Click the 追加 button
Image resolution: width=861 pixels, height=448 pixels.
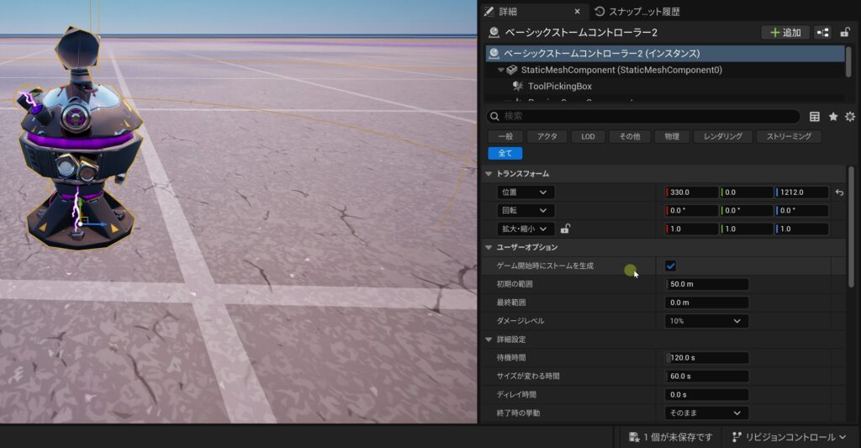(785, 33)
